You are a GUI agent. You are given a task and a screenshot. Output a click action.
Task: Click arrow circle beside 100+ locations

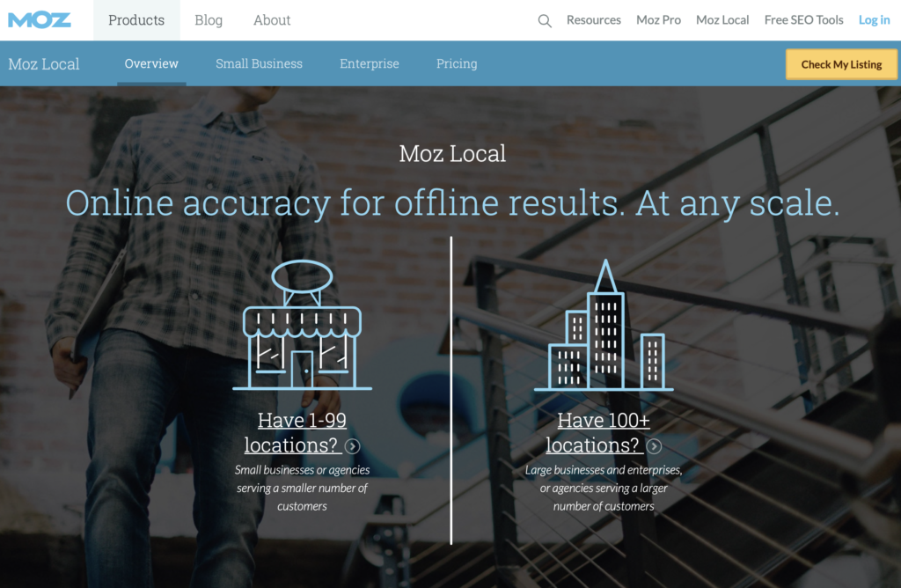point(654,446)
